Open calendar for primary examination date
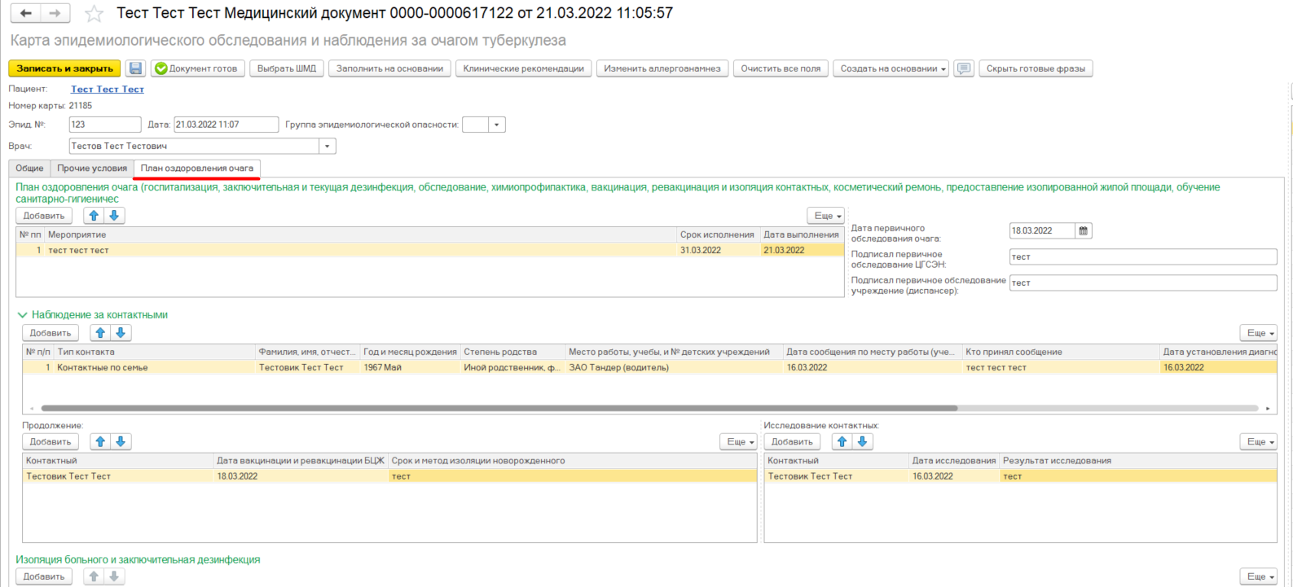The image size is (1293, 587). coord(1083,231)
